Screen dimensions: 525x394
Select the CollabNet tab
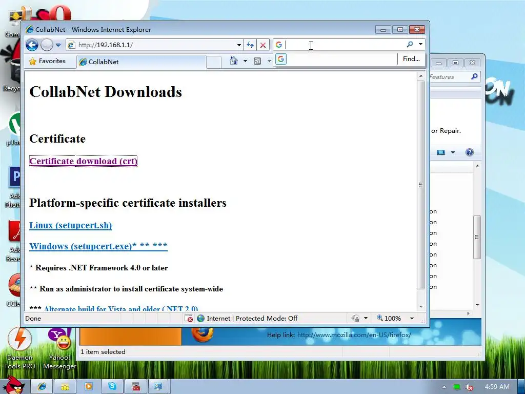[x=140, y=62]
